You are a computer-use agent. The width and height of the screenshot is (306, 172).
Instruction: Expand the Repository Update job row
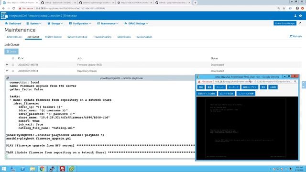[7, 71]
